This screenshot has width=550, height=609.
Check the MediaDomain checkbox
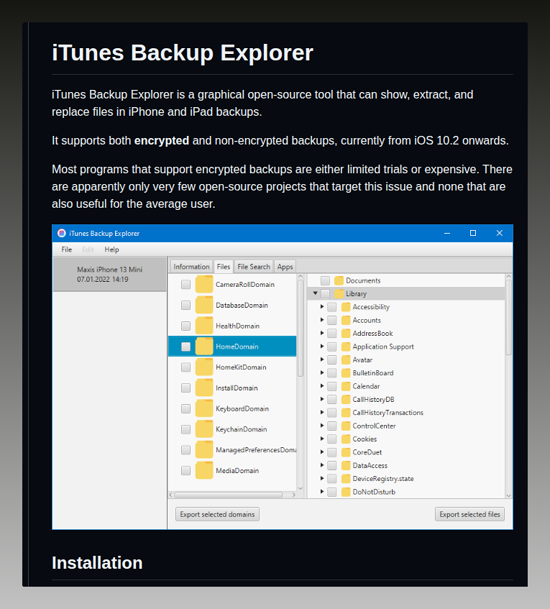tap(185, 470)
